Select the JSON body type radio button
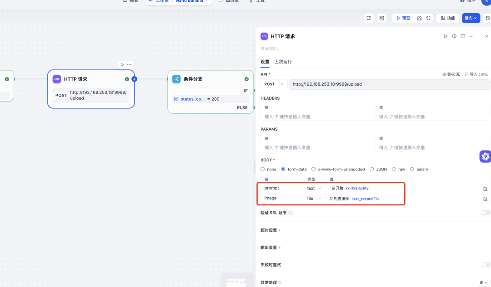This screenshot has height=287, width=491. pos(372,169)
